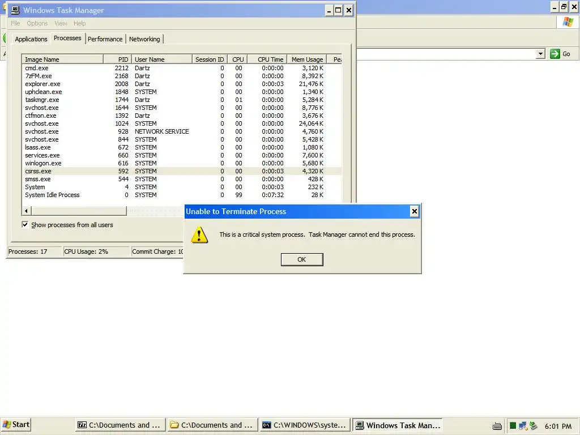Click the yellow warning icon in the dialog
This screenshot has width=580, height=435.
click(199, 234)
